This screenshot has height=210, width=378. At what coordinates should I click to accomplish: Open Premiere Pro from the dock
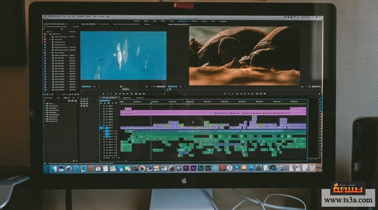(x=186, y=168)
